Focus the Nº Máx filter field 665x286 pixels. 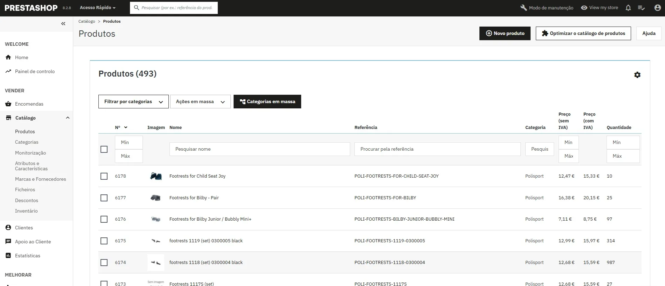(129, 156)
